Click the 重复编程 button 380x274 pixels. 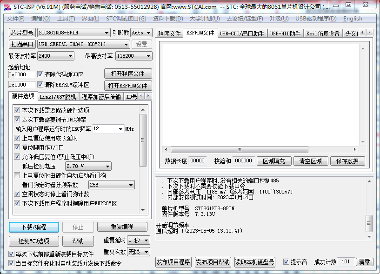[122, 227]
